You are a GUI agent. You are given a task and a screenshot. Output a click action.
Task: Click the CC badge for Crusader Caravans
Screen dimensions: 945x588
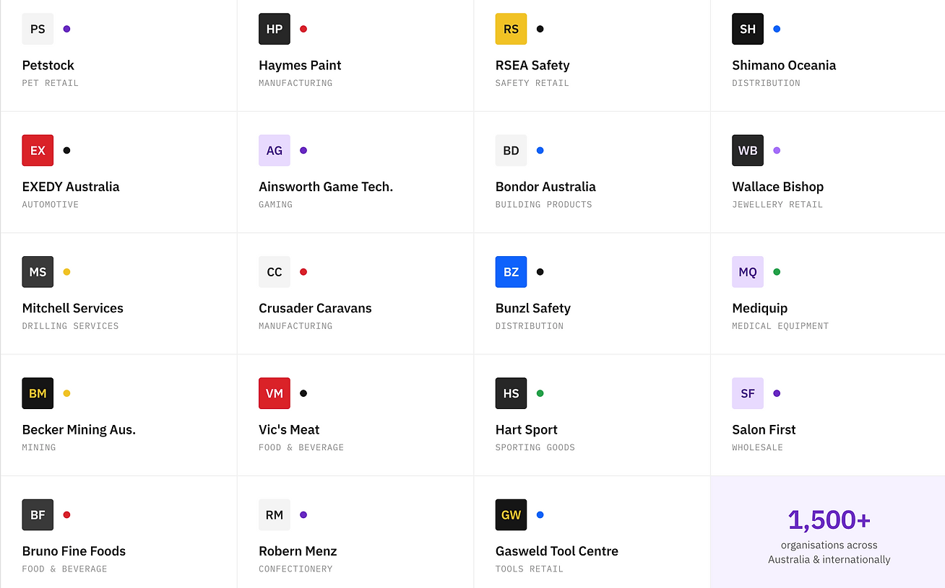click(x=275, y=272)
